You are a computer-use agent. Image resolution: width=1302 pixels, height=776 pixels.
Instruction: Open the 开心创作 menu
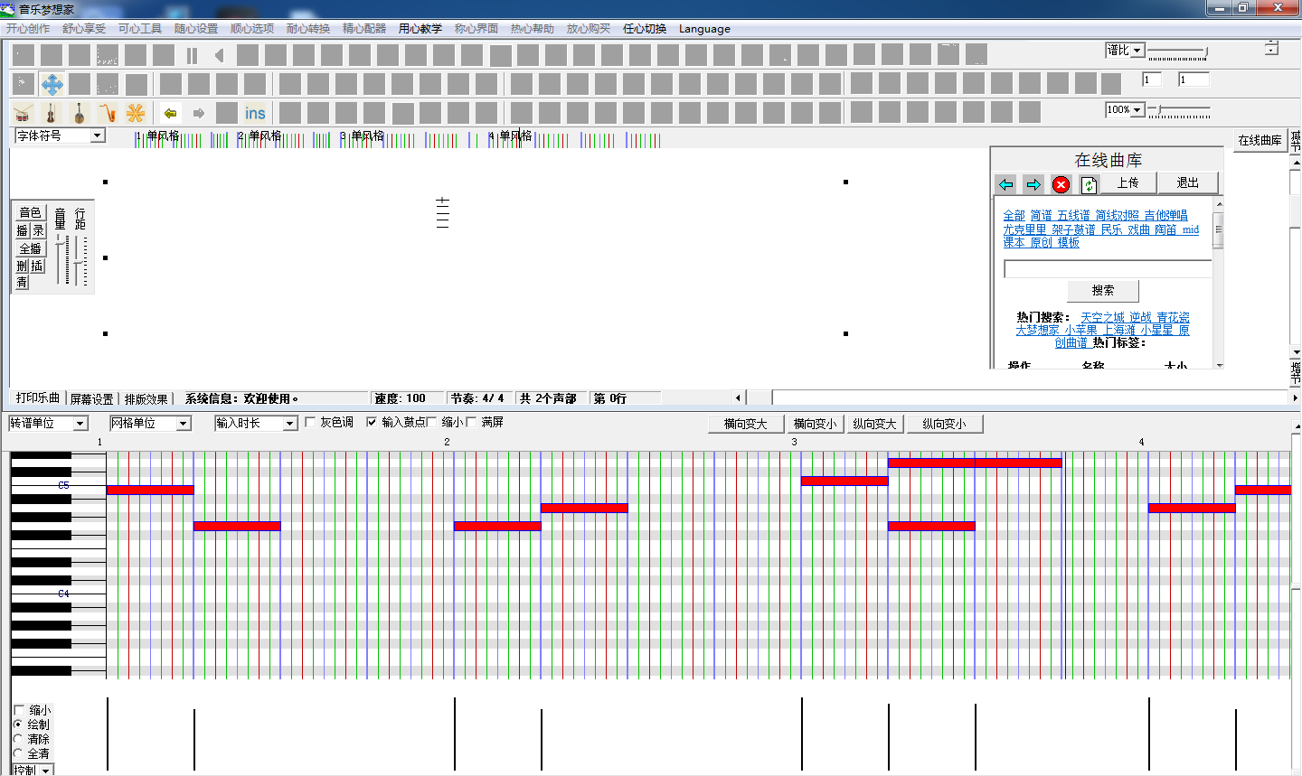pyautogui.click(x=28, y=29)
